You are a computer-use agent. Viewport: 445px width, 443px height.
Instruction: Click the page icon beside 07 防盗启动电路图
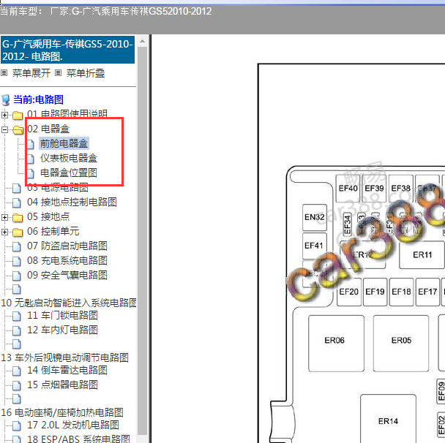coord(17,246)
